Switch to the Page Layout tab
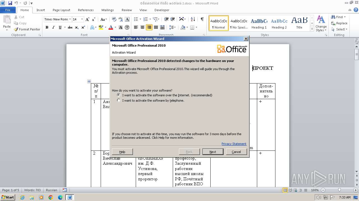Viewport: 359px width, 201px height. tap(61, 10)
